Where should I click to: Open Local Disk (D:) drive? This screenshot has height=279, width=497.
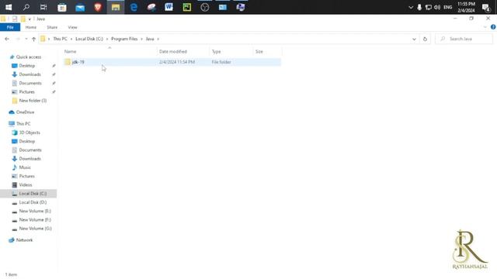pyautogui.click(x=33, y=202)
